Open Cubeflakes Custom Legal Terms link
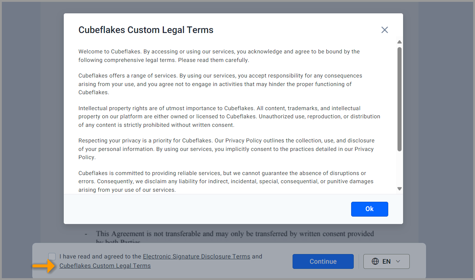The width and height of the screenshot is (475, 280). (105, 266)
